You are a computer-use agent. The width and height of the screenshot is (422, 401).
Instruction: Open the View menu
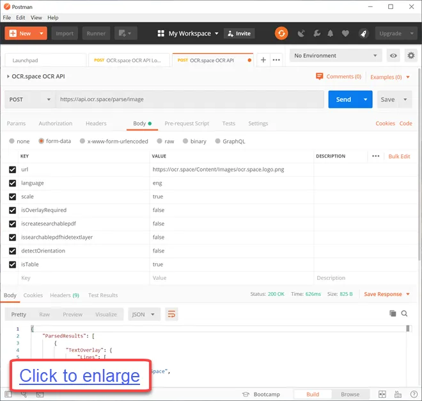click(36, 18)
